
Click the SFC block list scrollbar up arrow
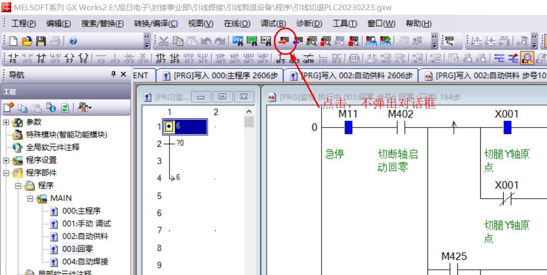click(249, 112)
